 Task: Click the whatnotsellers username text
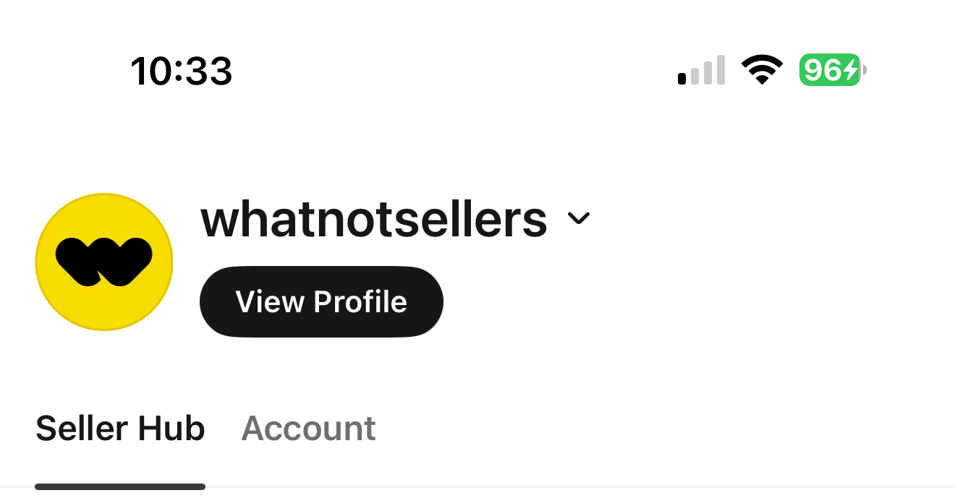click(373, 219)
